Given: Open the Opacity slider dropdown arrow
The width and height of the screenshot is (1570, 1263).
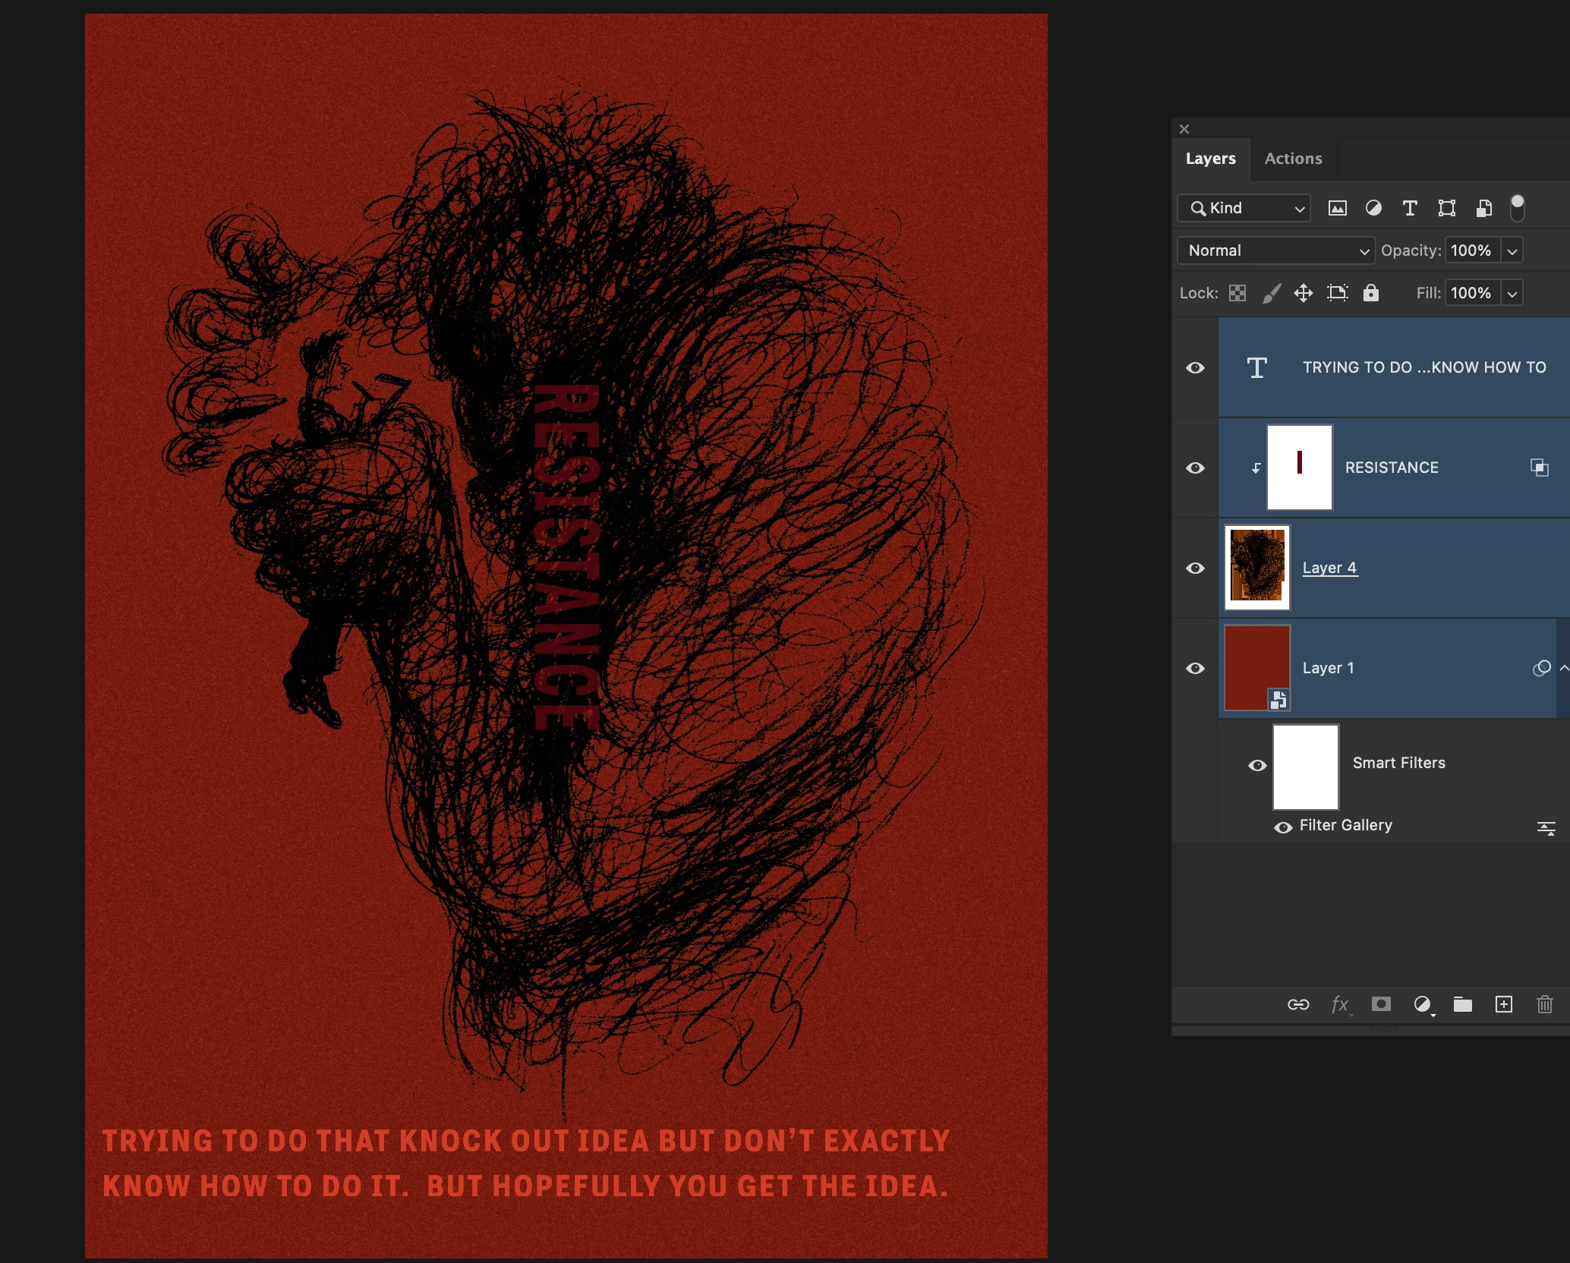Looking at the screenshot, I should tap(1512, 250).
